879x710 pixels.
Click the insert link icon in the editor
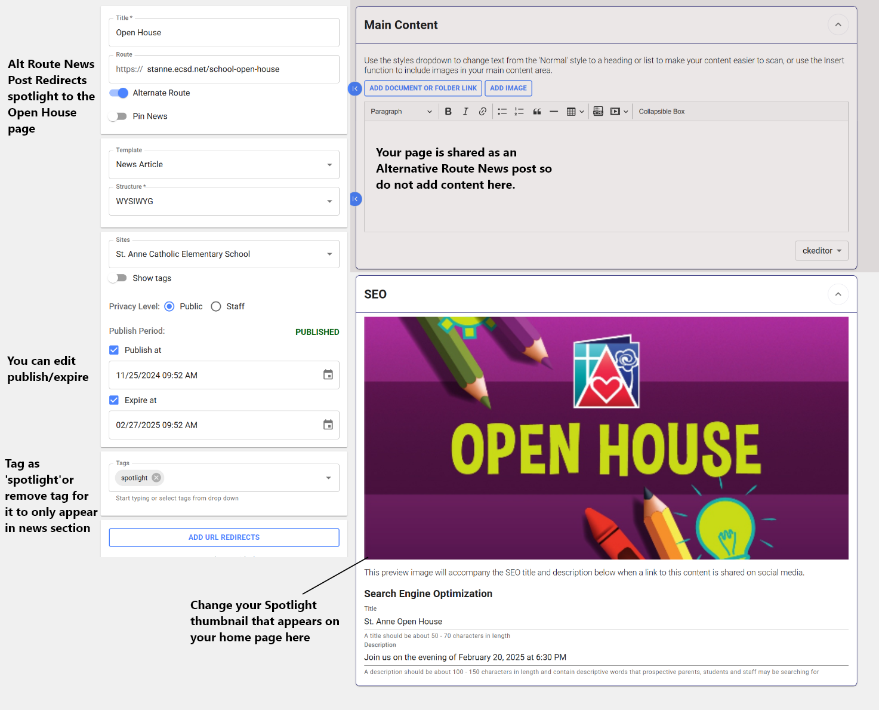482,112
